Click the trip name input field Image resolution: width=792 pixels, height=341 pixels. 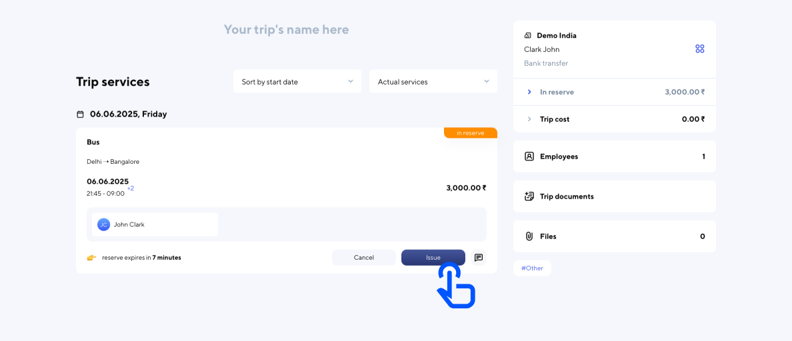(286, 30)
